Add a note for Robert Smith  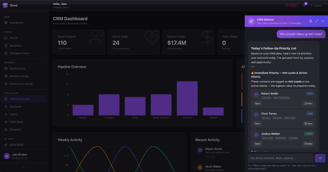tap(308, 104)
